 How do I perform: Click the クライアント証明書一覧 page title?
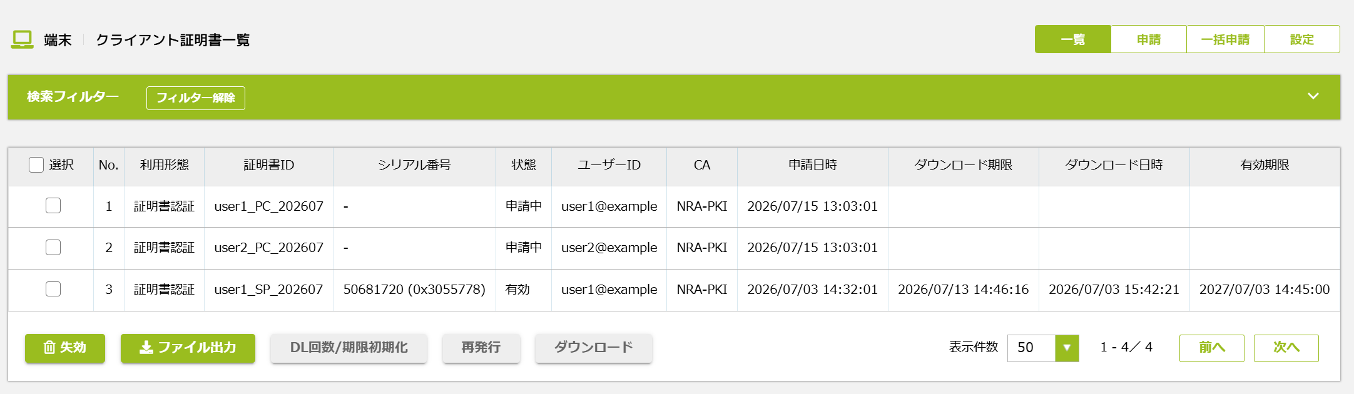pyautogui.click(x=173, y=40)
